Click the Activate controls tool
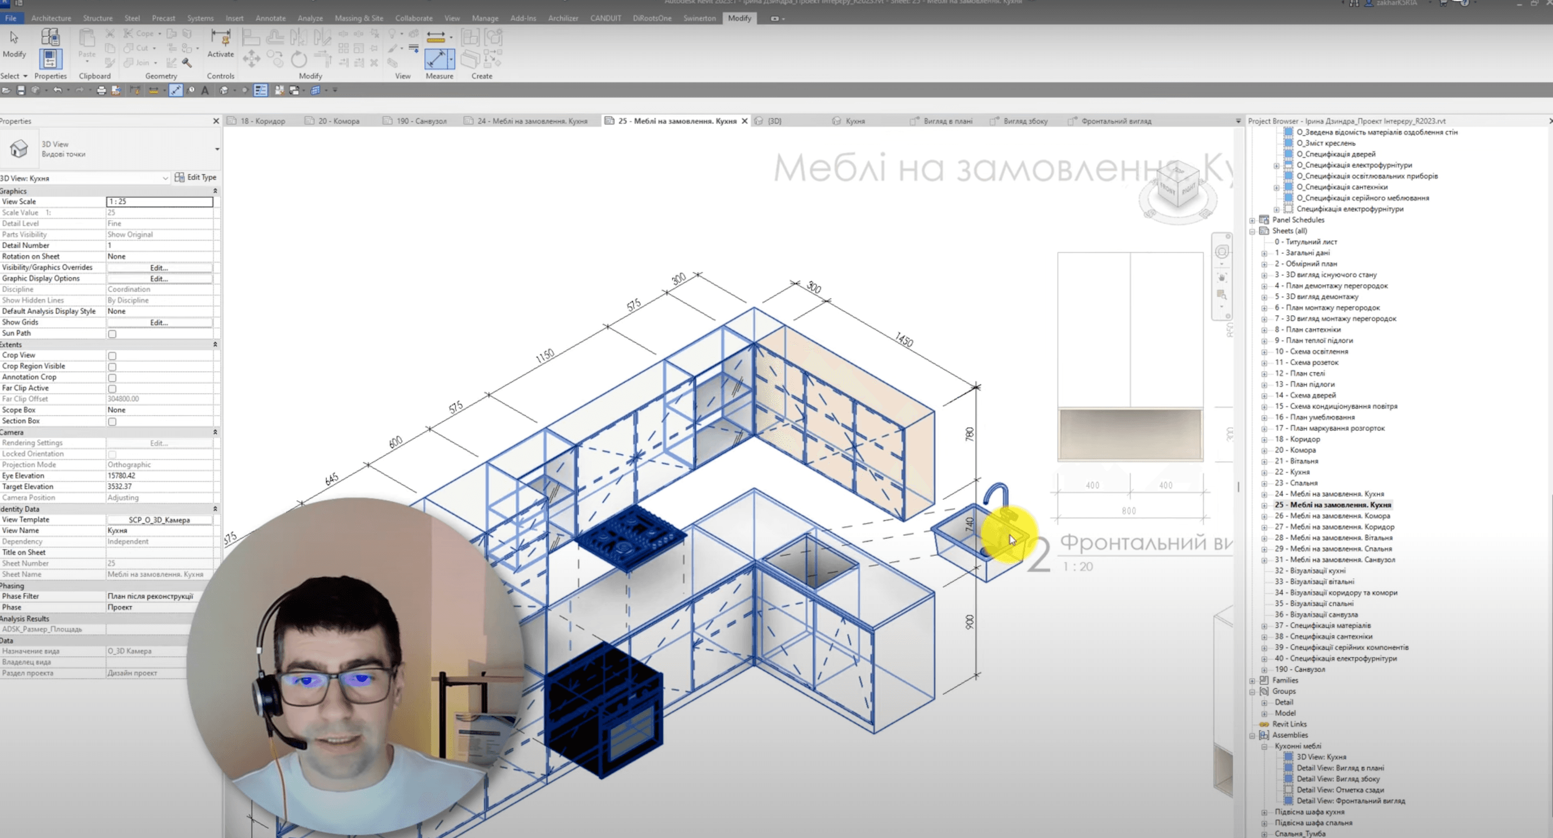1553x838 pixels. pyautogui.click(x=221, y=43)
